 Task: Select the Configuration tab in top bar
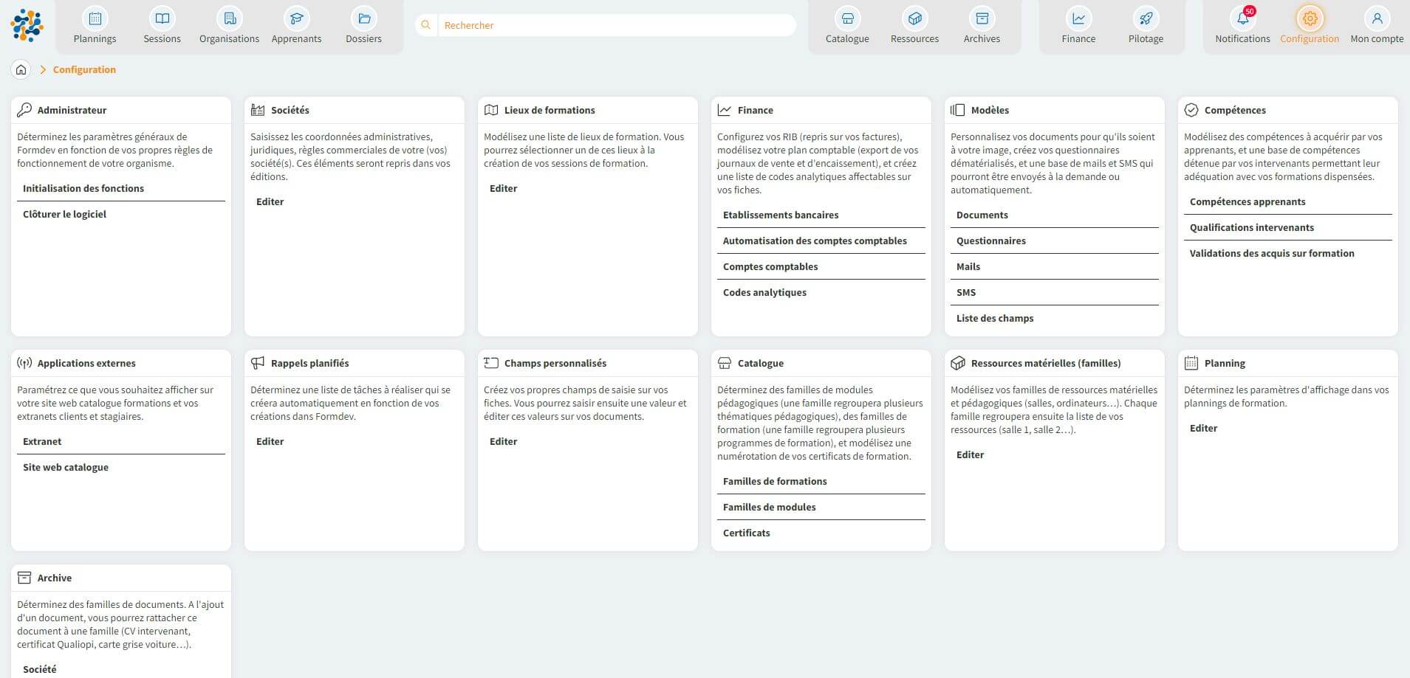pos(1309,26)
